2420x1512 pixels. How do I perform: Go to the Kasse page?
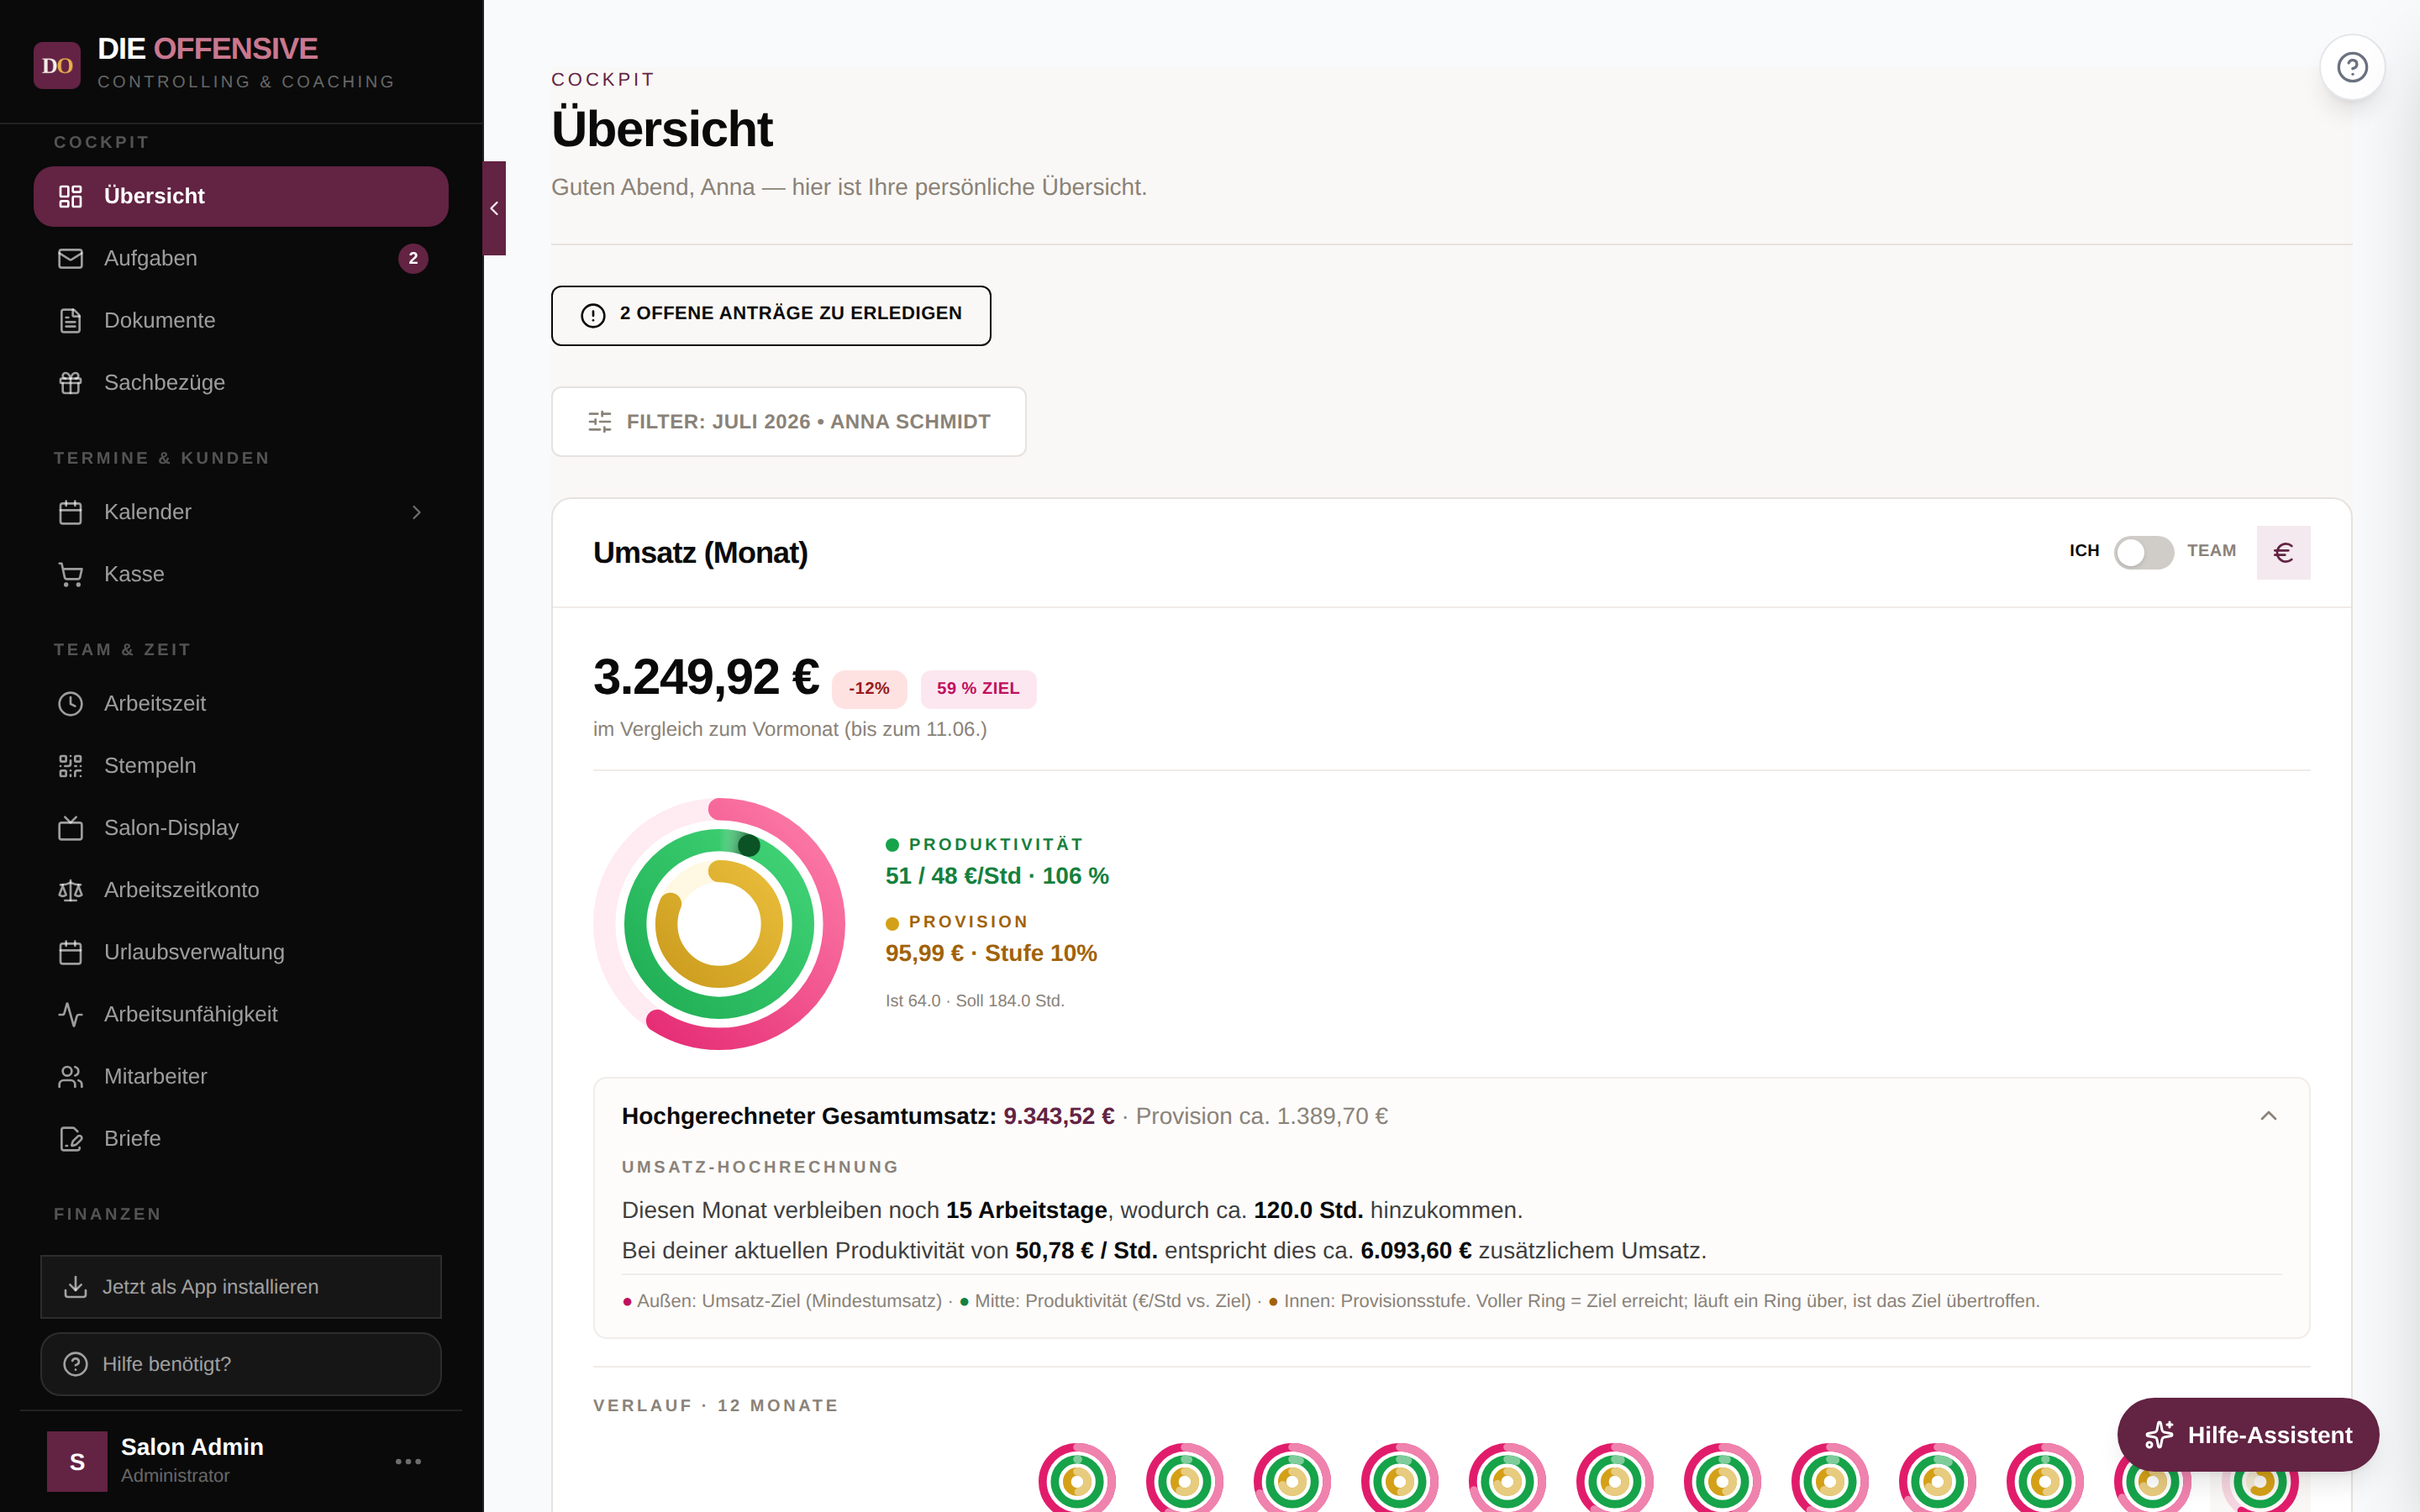241,574
